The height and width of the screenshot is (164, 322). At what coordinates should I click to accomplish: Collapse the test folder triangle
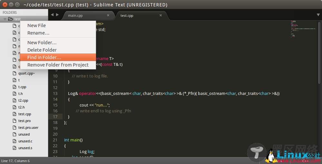click(5, 19)
